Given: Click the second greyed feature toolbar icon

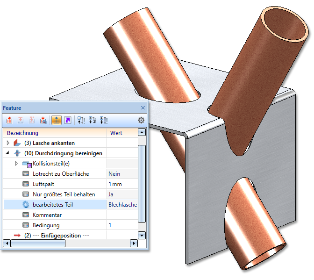Looking at the screenshot, I should 21,120.
